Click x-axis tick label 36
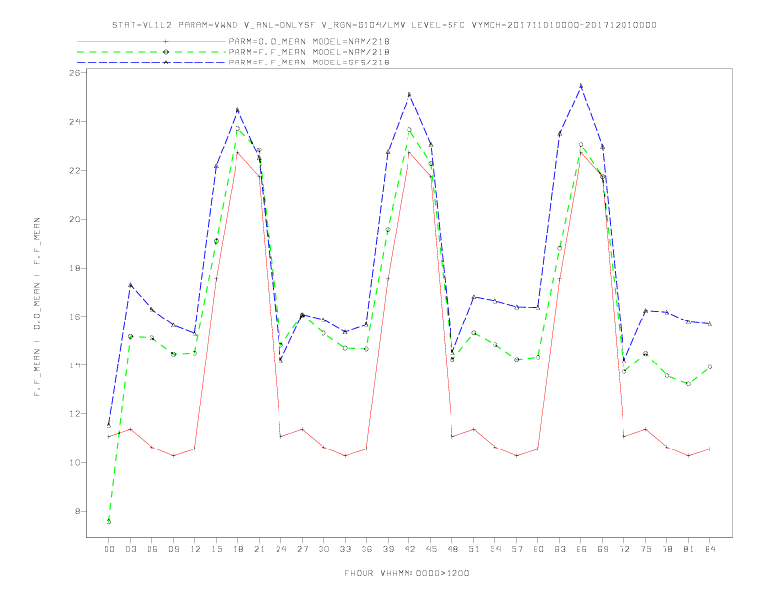Image resolution: width=774 pixels, height=598 pixels. 366,549
